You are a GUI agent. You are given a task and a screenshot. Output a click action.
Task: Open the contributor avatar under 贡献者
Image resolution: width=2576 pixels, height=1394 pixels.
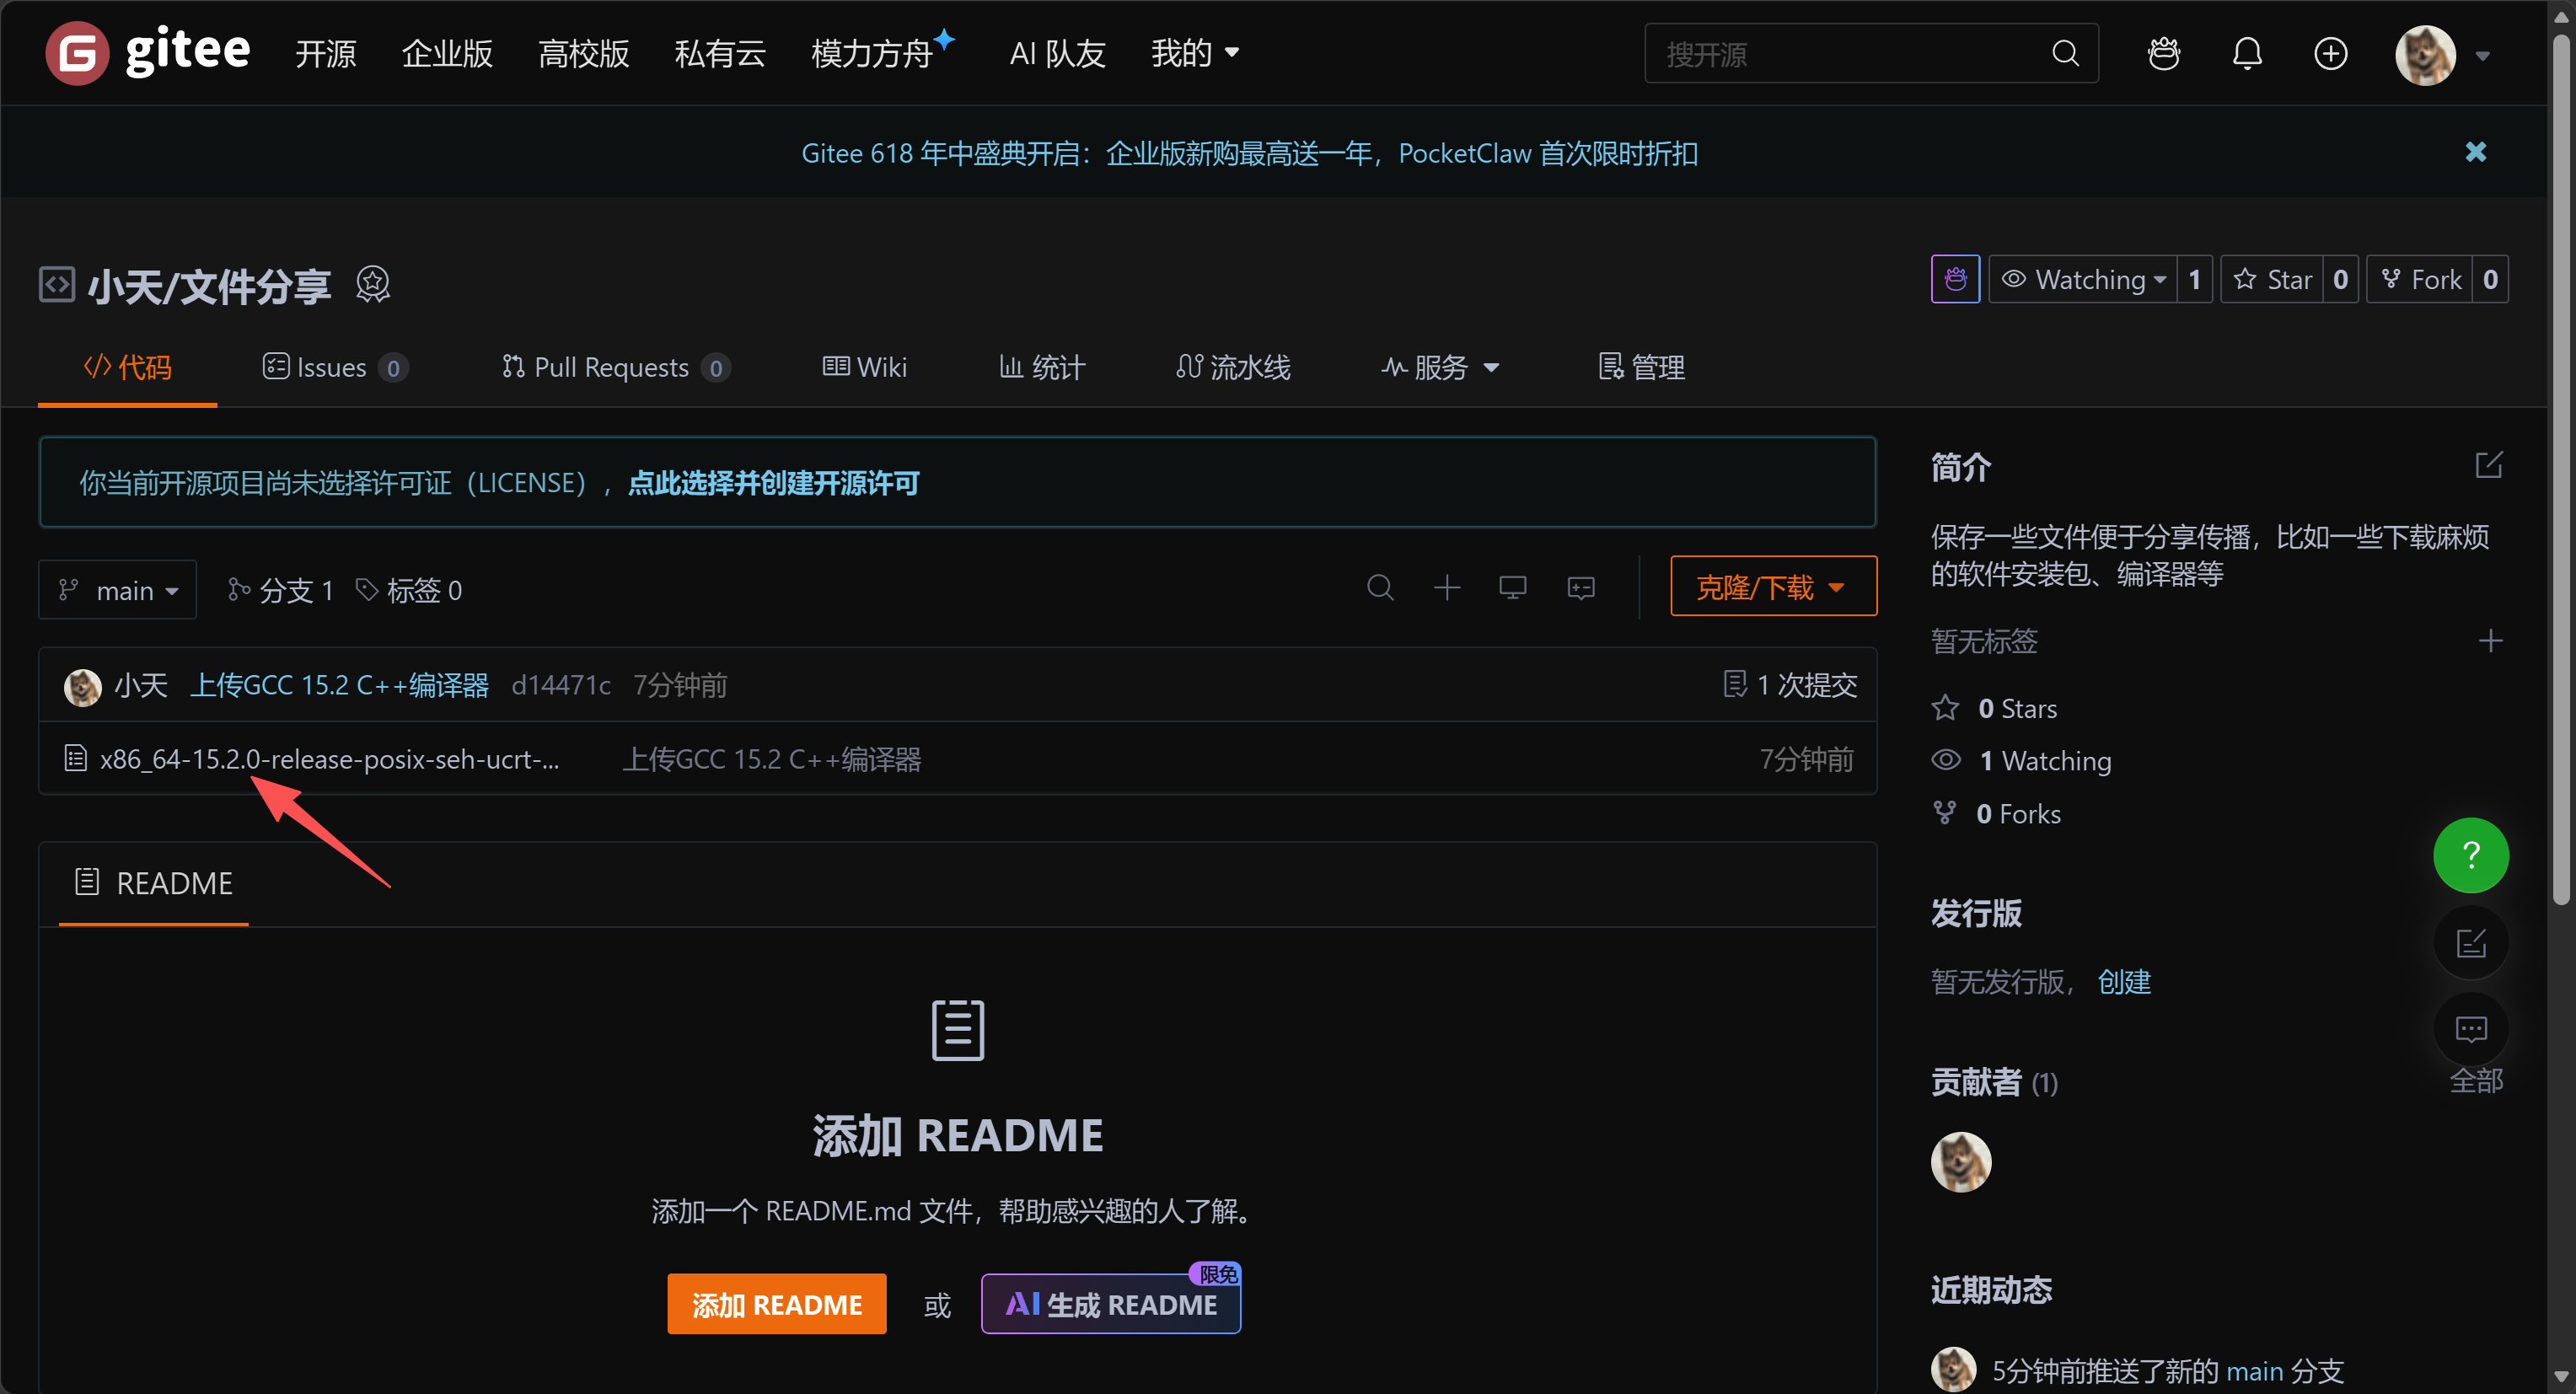coord(1961,1162)
